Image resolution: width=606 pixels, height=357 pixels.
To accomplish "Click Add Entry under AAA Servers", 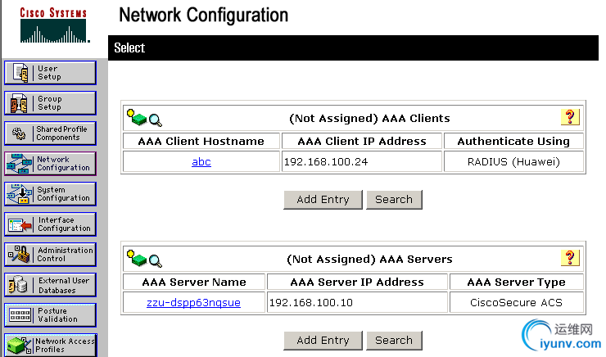I will 323,340.
